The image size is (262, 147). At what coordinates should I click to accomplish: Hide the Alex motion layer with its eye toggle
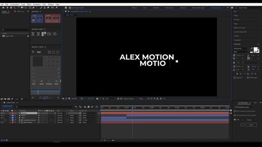click(2, 122)
